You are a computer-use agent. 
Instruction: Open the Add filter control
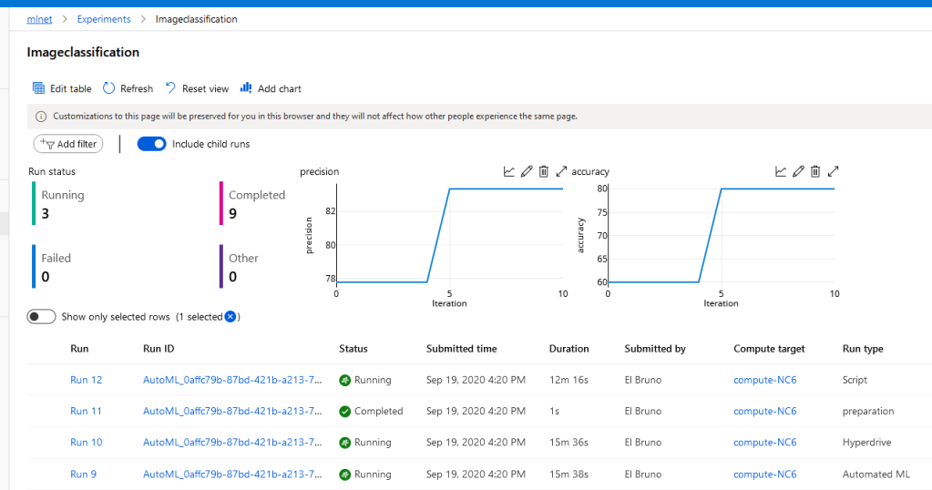coord(68,144)
